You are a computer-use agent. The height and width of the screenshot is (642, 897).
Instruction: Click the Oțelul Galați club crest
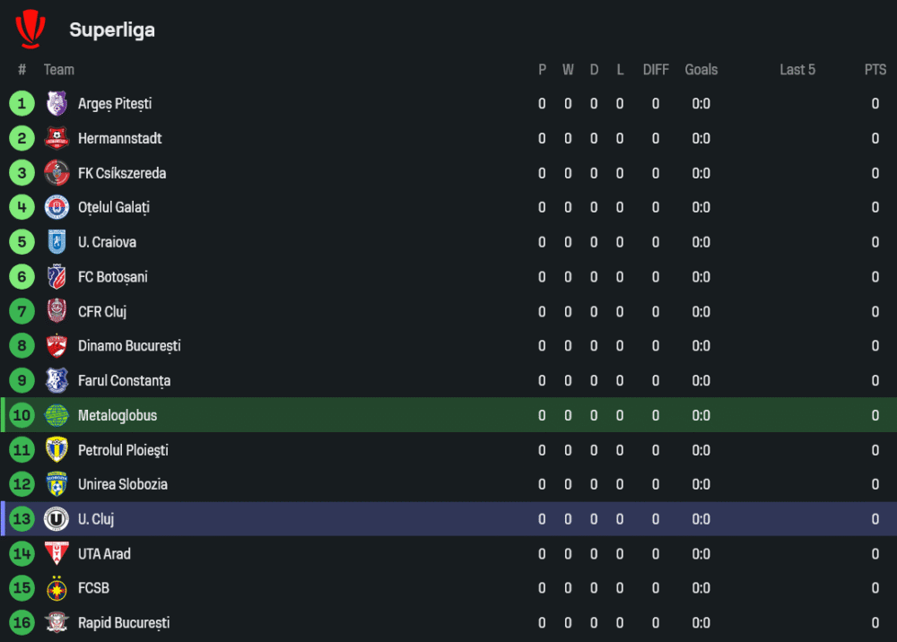pyautogui.click(x=57, y=207)
